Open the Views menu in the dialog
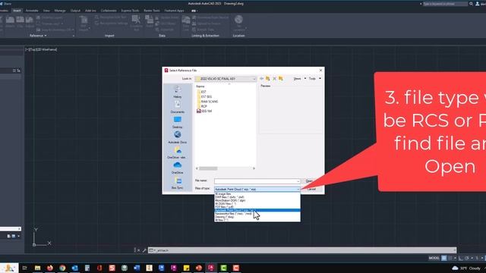The image size is (486, 273). 299,79
